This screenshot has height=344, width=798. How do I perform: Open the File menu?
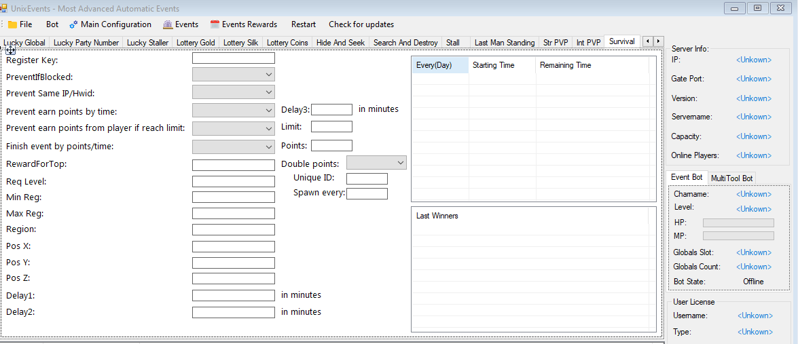pyautogui.click(x=20, y=24)
